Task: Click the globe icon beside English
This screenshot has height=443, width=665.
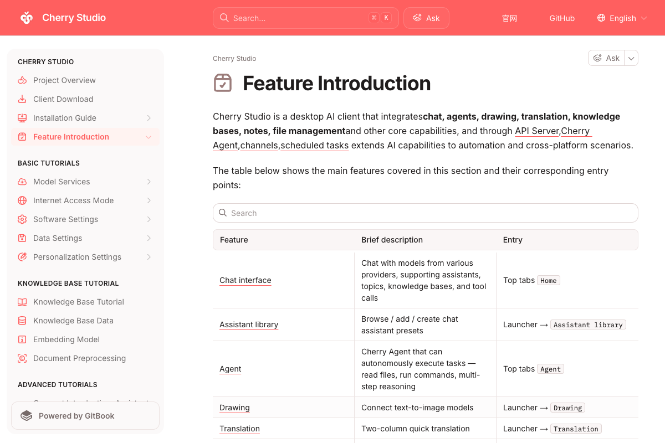Action: point(601,18)
